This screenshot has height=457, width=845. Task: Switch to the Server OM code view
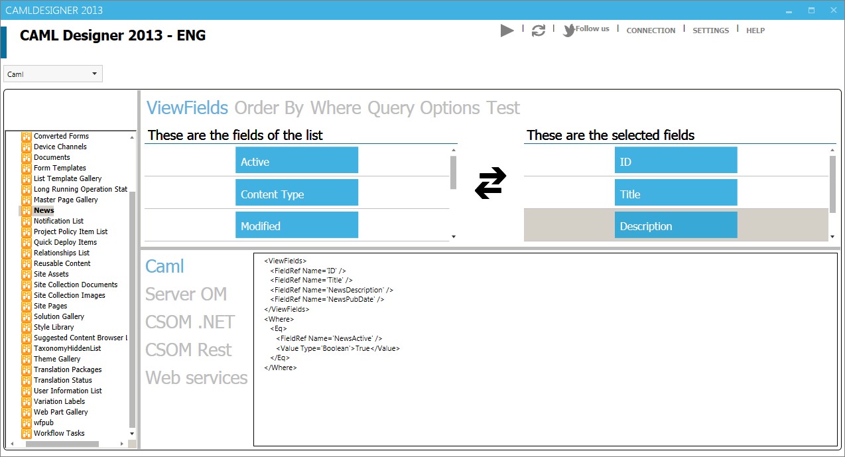(186, 294)
